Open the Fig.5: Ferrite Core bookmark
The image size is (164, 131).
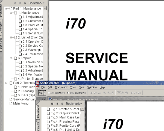click(65, 126)
